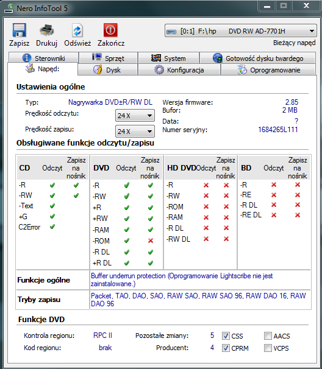Image resolution: width=322 pixels, height=369 pixels.
Task: Click the red Zakończ power icon
Action: pyautogui.click(x=110, y=30)
